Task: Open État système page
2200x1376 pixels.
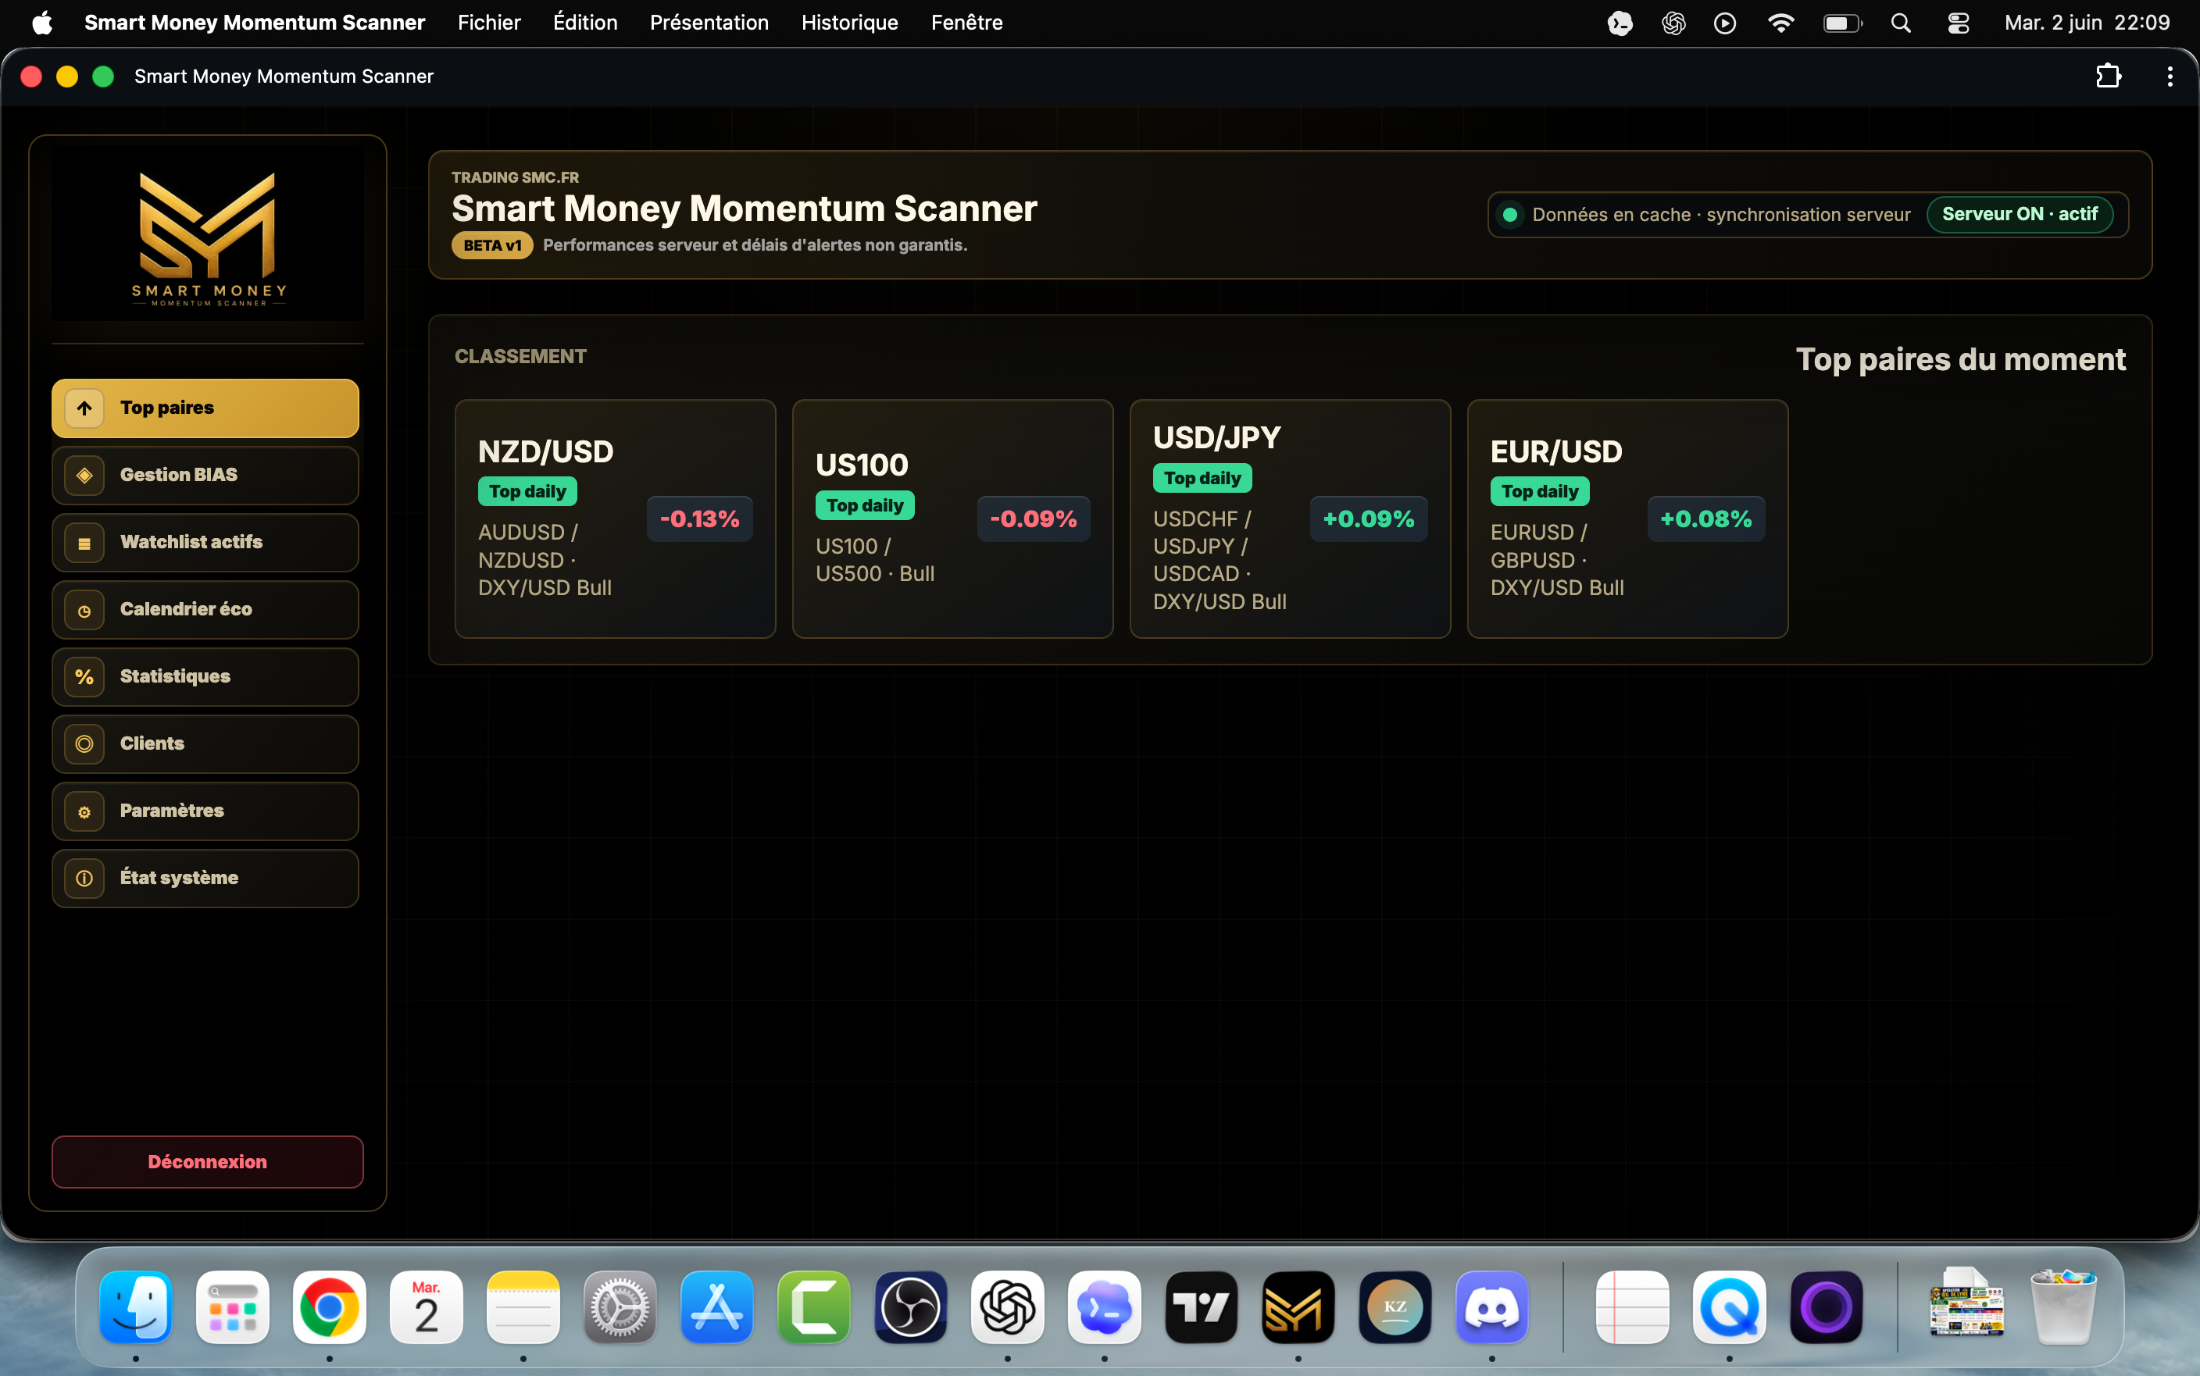Action: pos(205,879)
